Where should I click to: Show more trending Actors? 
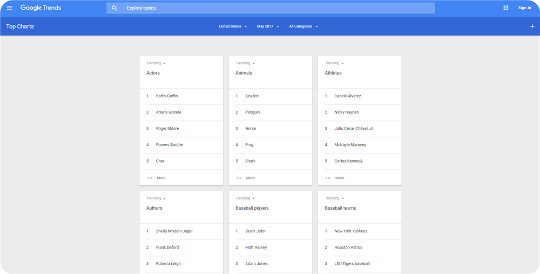(161, 178)
